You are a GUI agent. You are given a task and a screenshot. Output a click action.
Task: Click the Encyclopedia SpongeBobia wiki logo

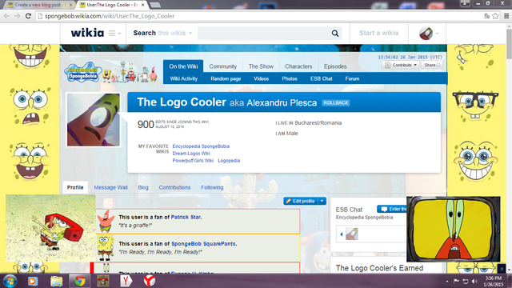click(x=83, y=72)
